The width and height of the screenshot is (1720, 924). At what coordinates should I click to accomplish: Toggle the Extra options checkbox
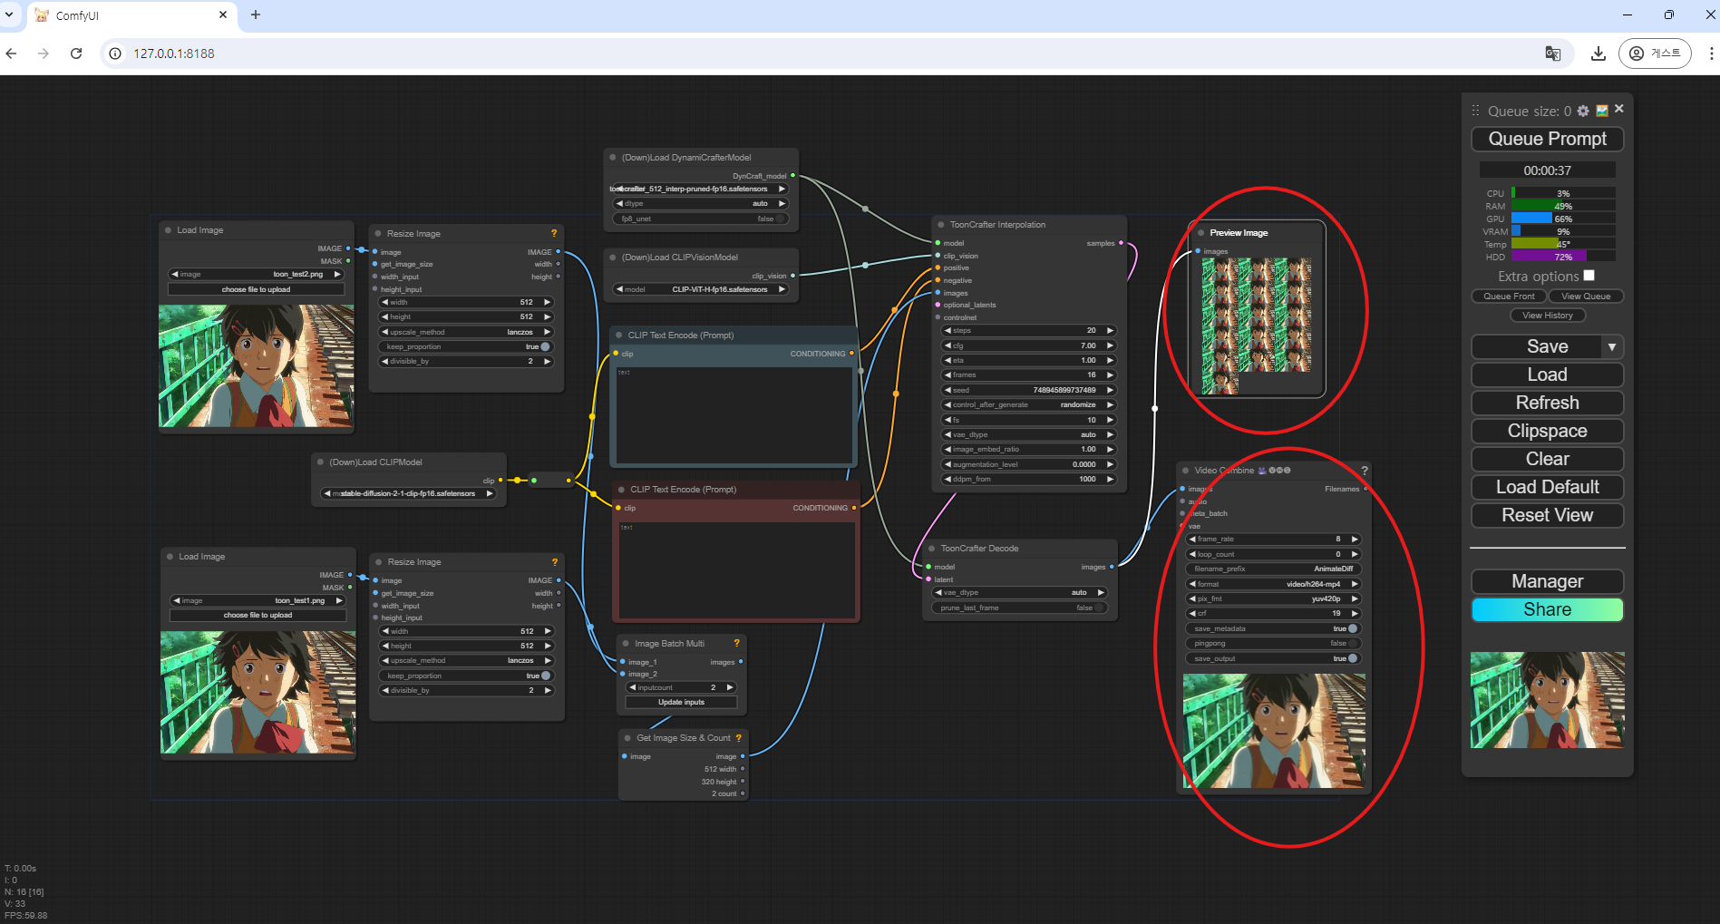1589,276
